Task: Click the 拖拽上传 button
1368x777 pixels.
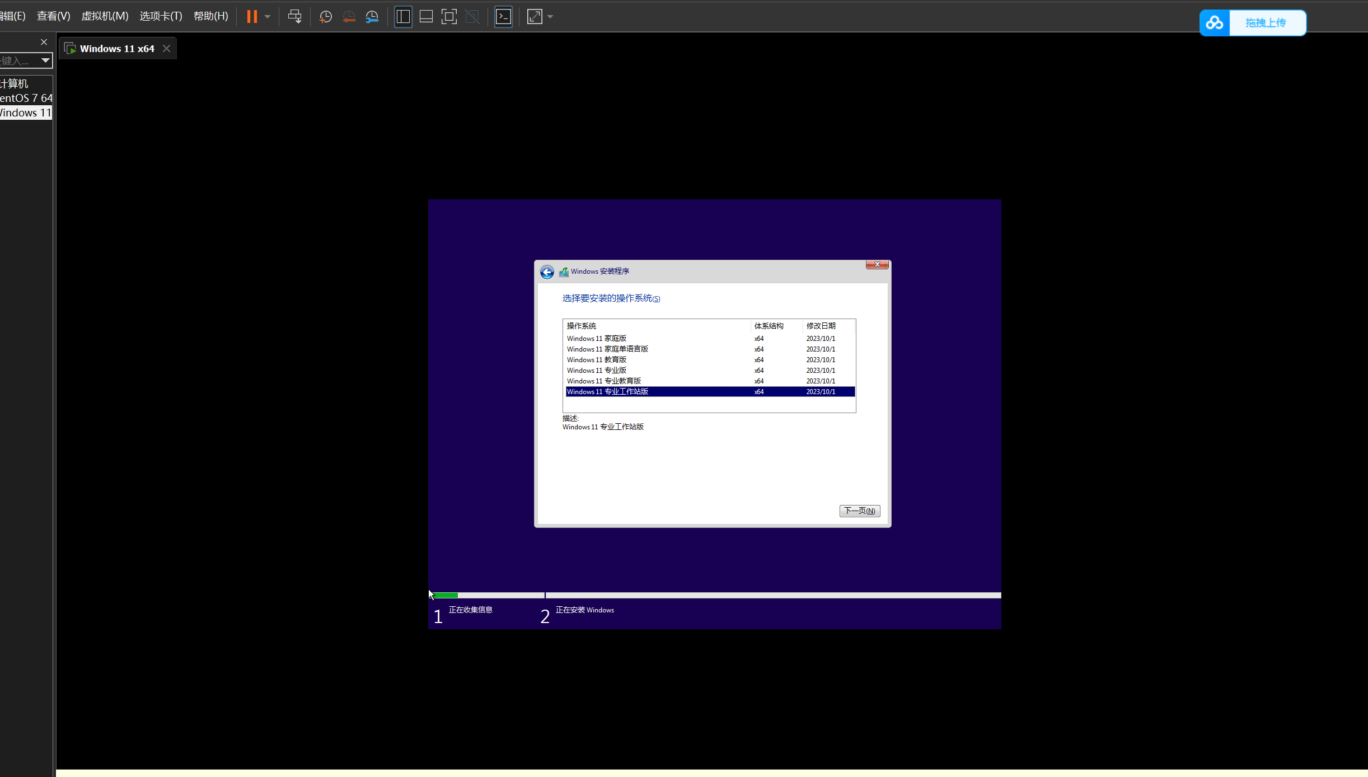Action: click(x=1266, y=23)
